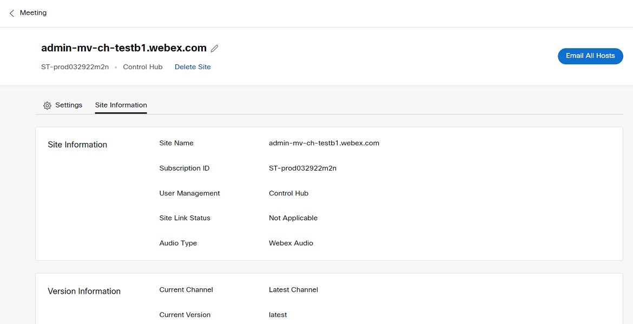The image size is (633, 324).
Task: Select the Site Name value admin-mv-ch-testb1.webex.com
Action: [324, 143]
